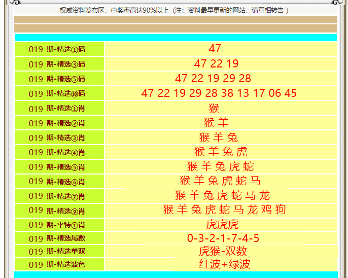Click the '019 期-精选⑤码' row label

(x=57, y=79)
